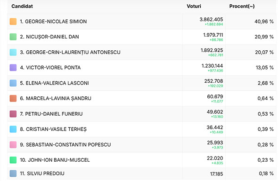
Task: Open John-Ion Banu-Muscel candidate row
Action: point(142,160)
